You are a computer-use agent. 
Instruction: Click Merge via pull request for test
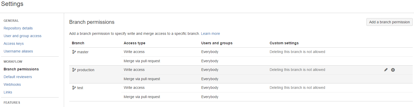point(142,97)
